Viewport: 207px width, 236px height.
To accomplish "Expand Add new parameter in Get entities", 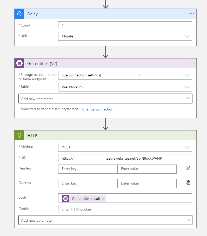I will pyautogui.click(x=105, y=99).
